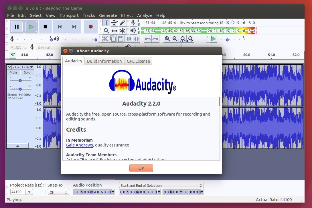Silence the audio selection
312x208 pixels.
coord(136,39)
